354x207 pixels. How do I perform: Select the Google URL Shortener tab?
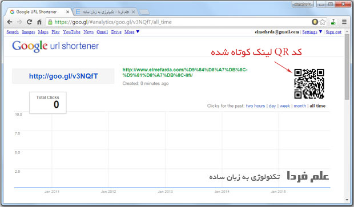pyautogui.click(x=38, y=12)
